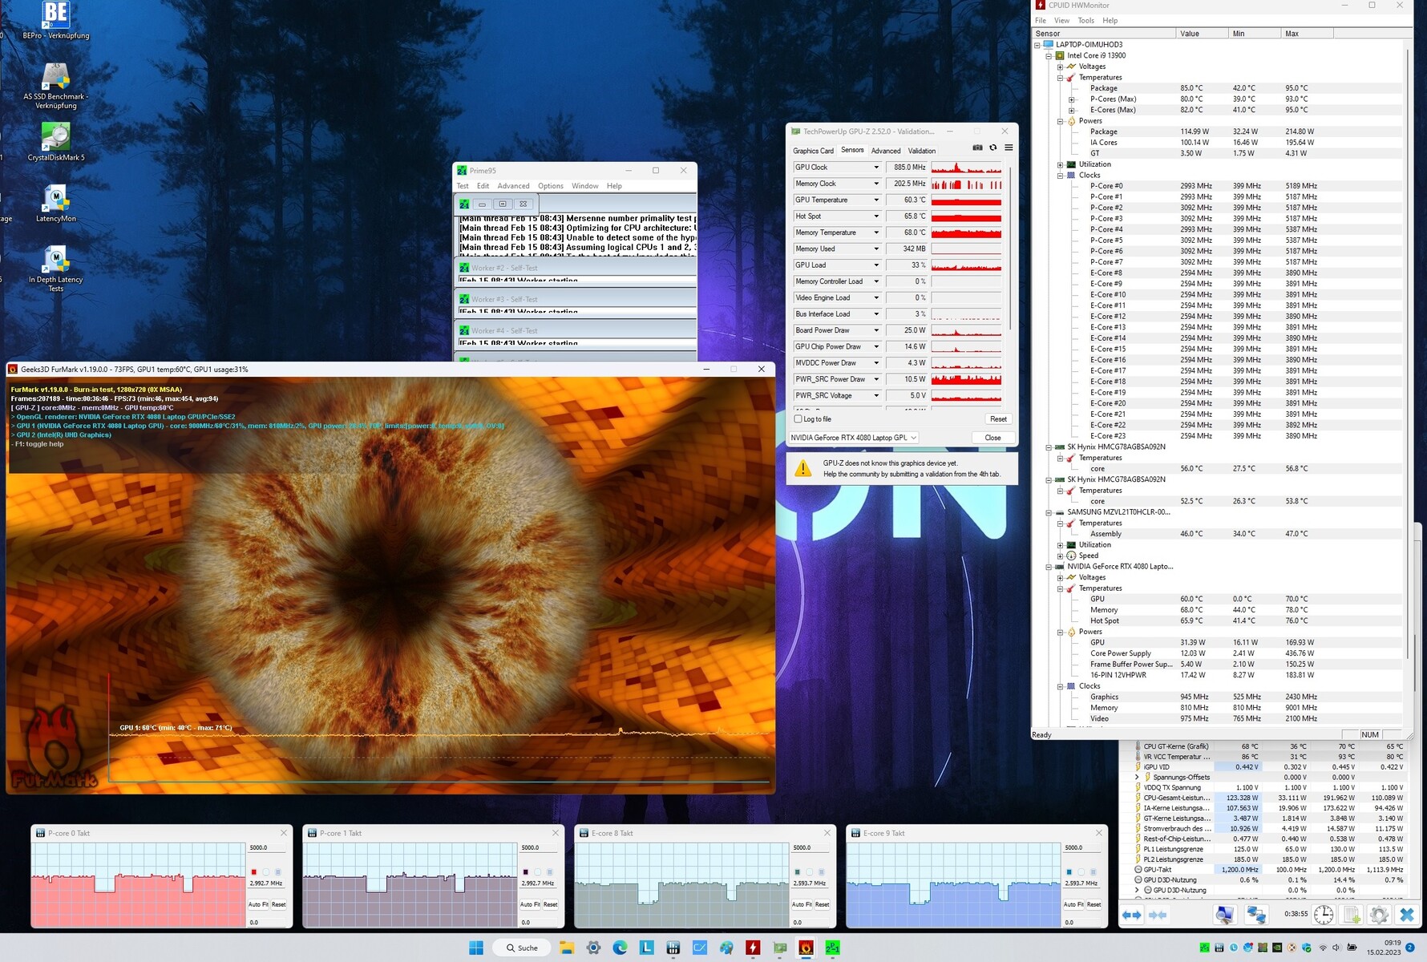Image resolution: width=1427 pixels, height=962 pixels.
Task: Click the Close button in GPU-Z
Action: (992, 438)
